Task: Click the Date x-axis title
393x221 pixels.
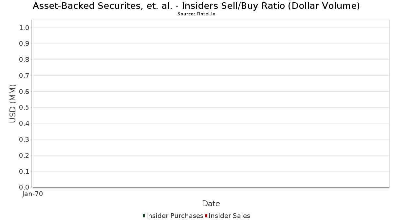Action: click(211, 204)
